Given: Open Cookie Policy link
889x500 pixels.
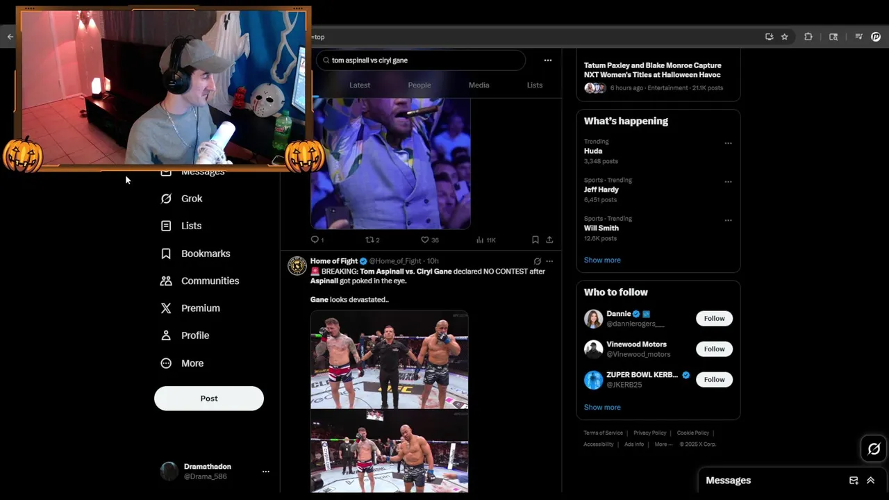Looking at the screenshot, I should [x=693, y=433].
